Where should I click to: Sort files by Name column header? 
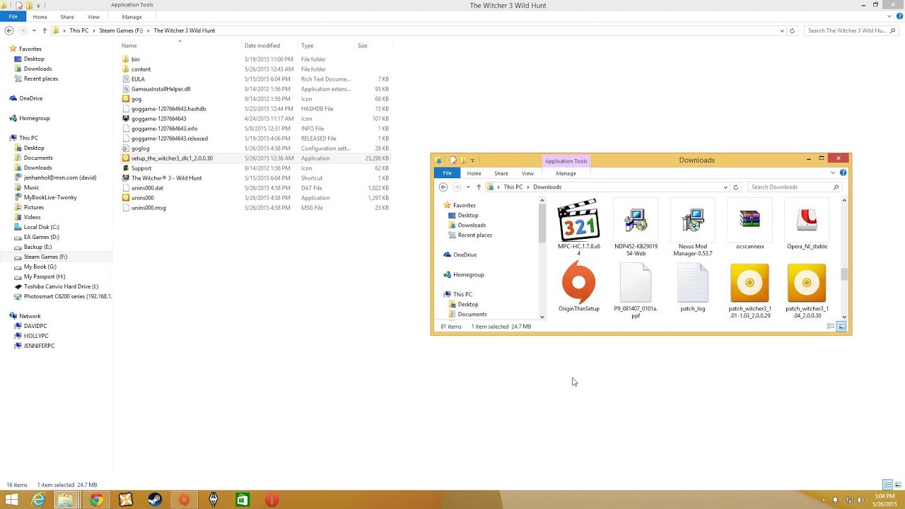coord(179,46)
